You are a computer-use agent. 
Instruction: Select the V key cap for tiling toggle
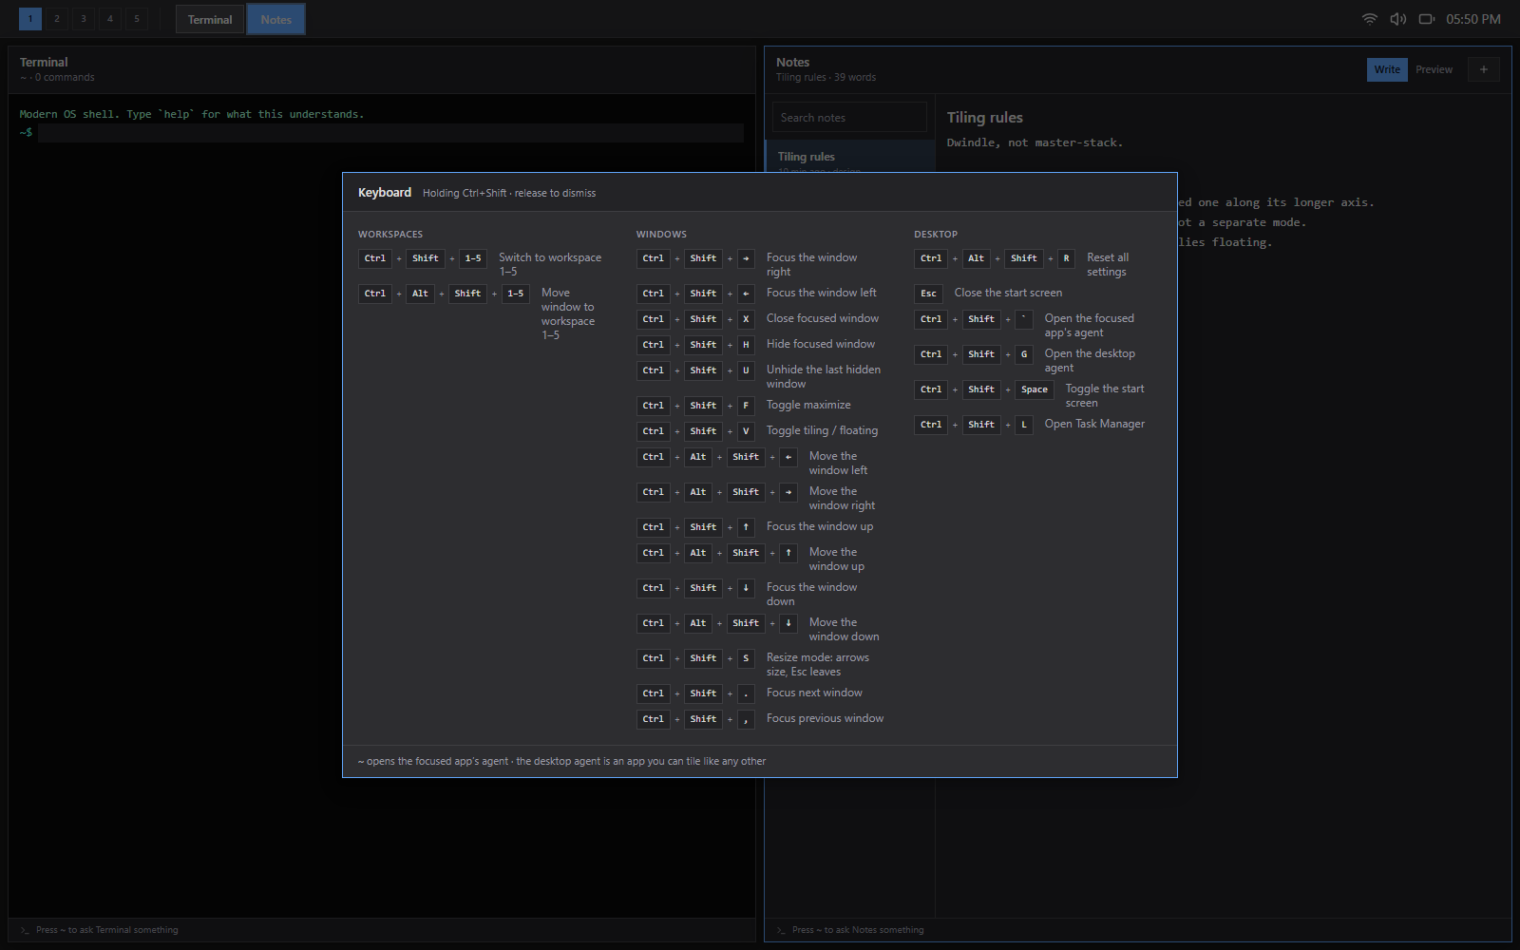[x=746, y=431]
